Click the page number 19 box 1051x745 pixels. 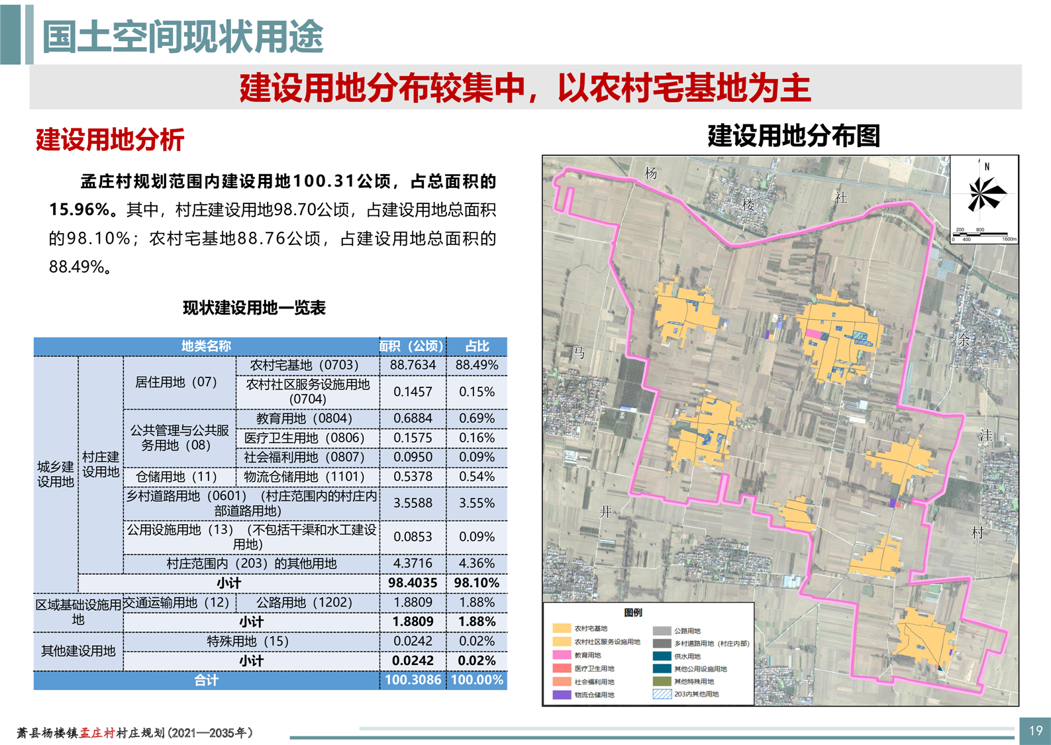point(1034,731)
